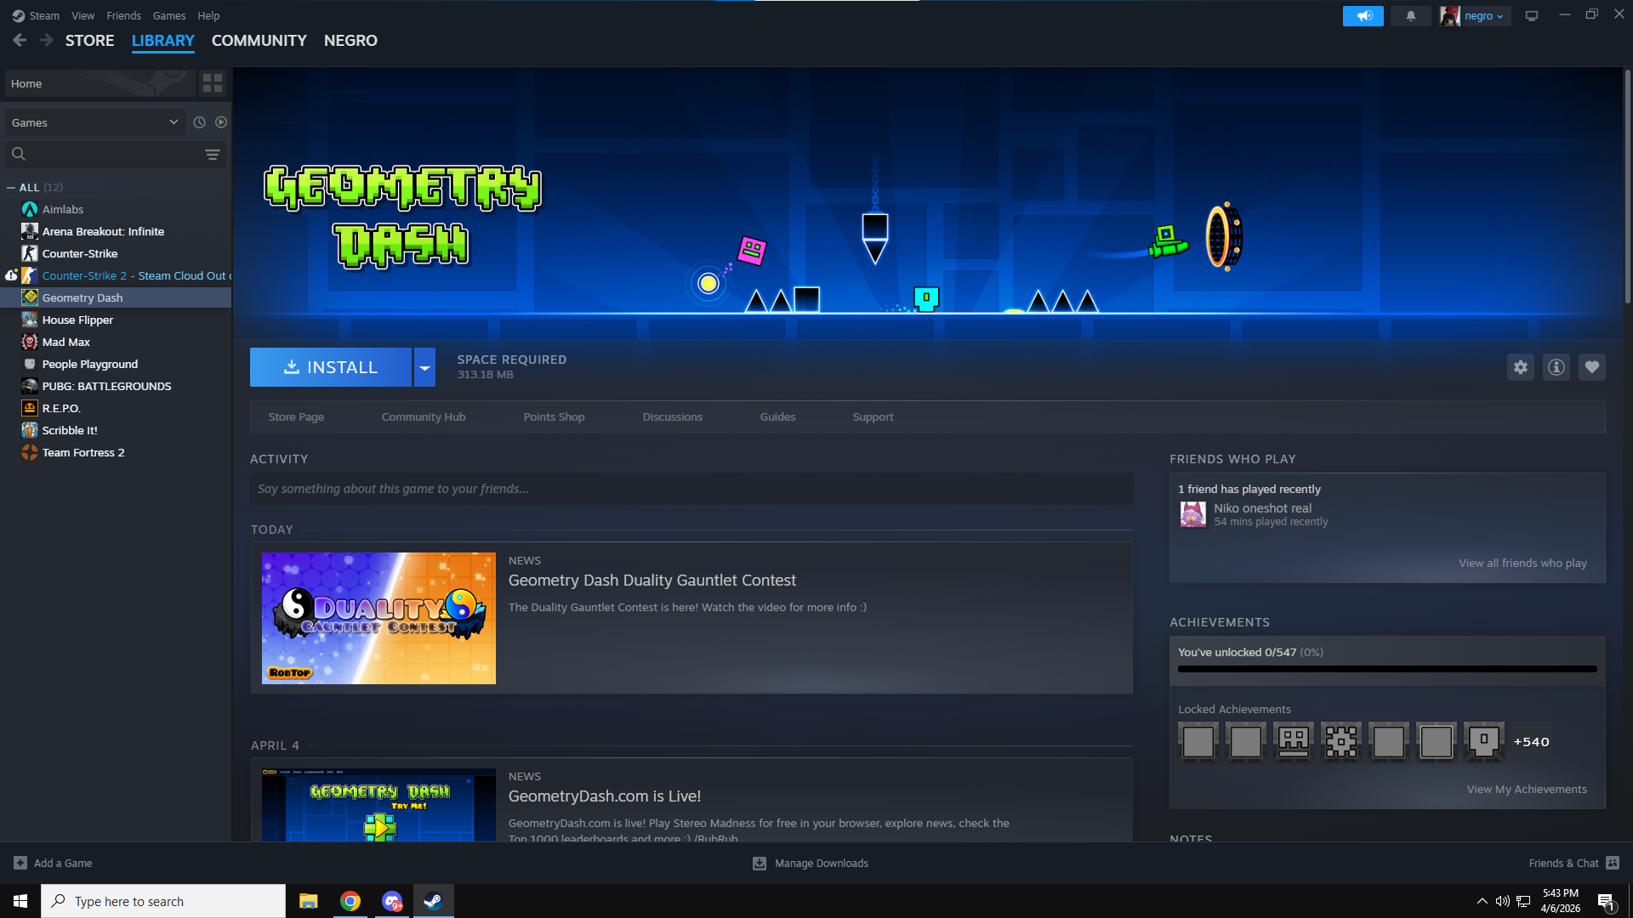The height and width of the screenshot is (918, 1633).
Task: Click the game info icon
Action: 1556,367
